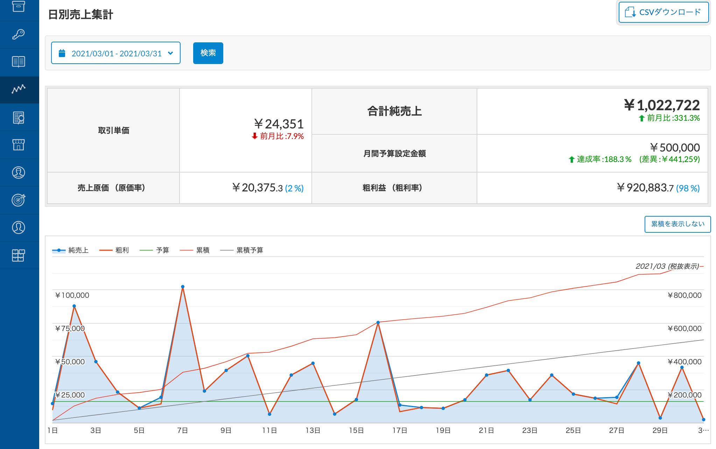The width and height of the screenshot is (716, 449).
Task: Open the store front sidebar icon
Action: point(19,145)
